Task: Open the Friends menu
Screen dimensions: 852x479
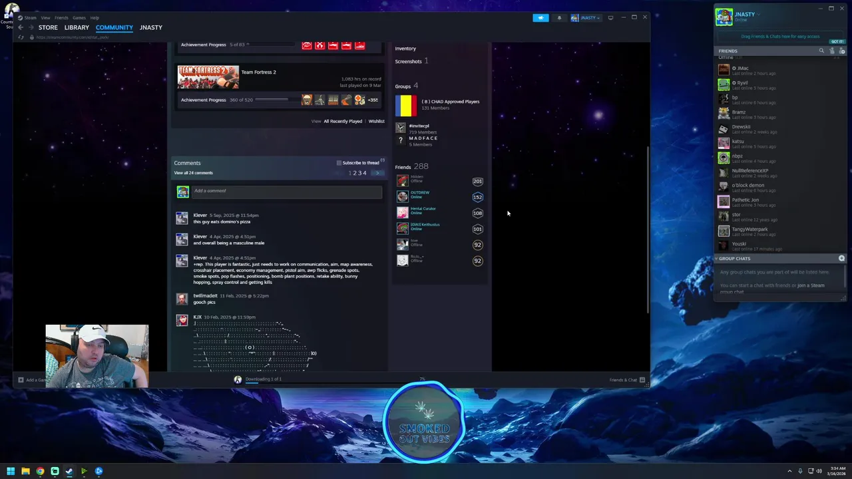Action: 61,18
